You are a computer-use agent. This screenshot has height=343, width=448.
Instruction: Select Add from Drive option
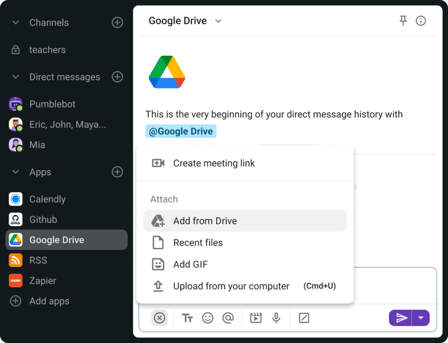(x=245, y=221)
